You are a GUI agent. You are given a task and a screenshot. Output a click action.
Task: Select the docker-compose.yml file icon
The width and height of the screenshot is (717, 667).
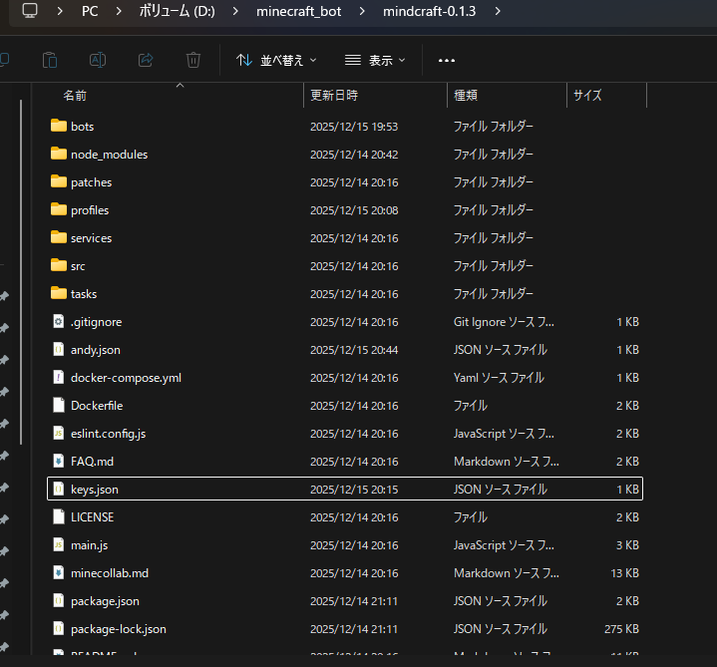click(x=58, y=378)
